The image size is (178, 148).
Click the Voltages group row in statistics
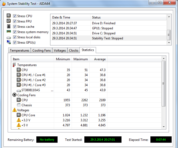[86, 110]
